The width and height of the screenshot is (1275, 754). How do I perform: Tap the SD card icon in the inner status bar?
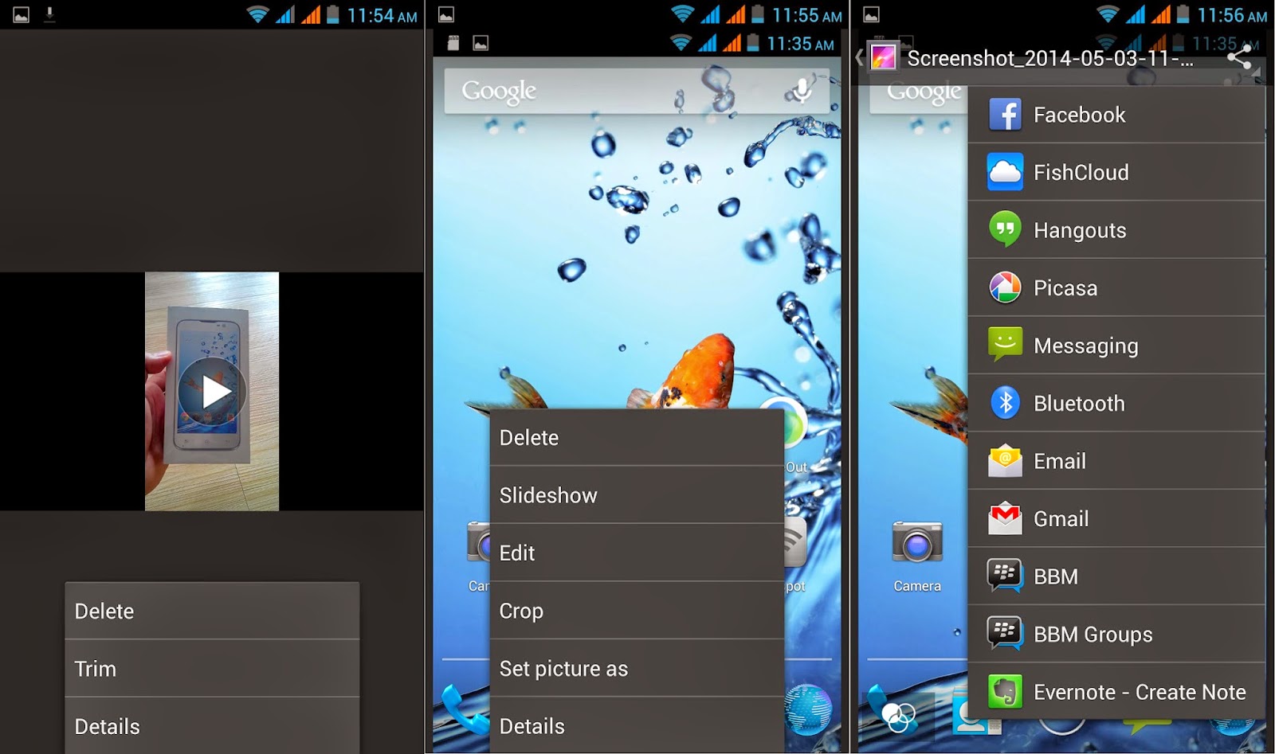(x=453, y=43)
